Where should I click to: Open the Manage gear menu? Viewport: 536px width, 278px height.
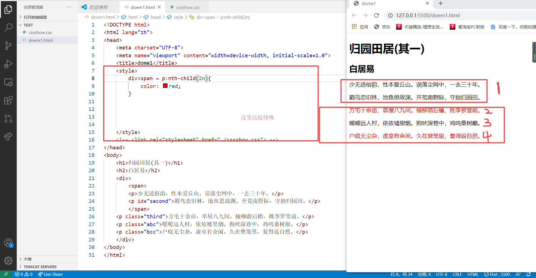pyautogui.click(x=8, y=261)
